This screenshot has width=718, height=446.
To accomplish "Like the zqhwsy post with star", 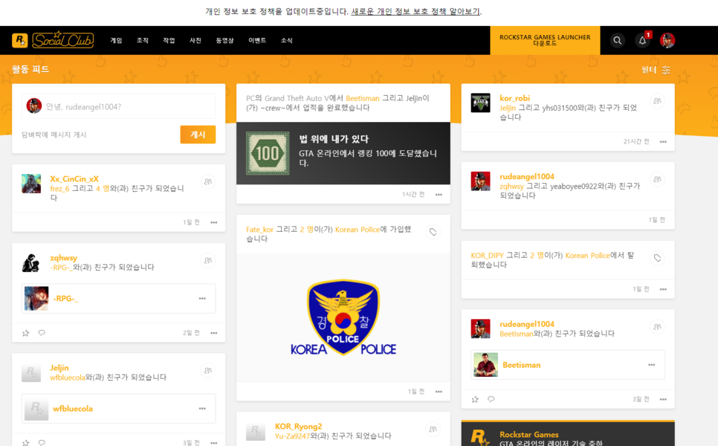I will click(25, 333).
